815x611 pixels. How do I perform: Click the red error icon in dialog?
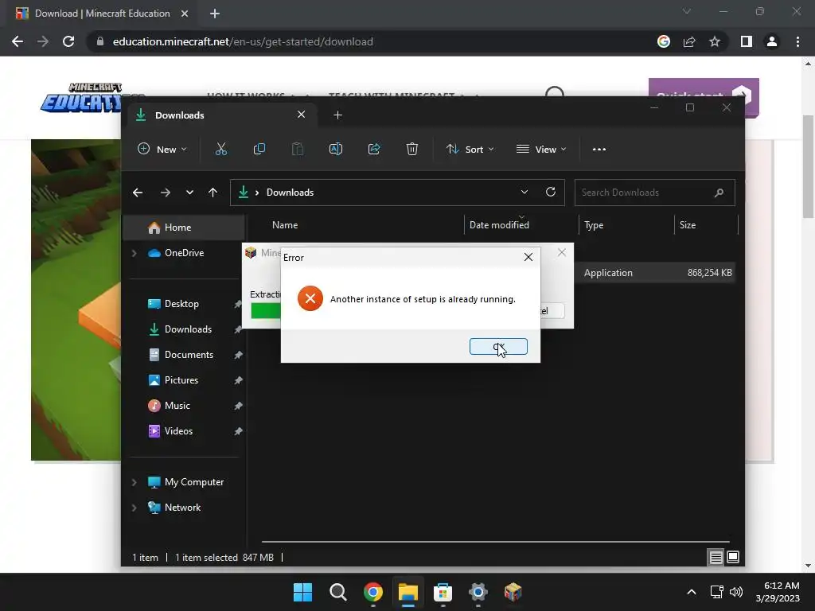click(310, 299)
